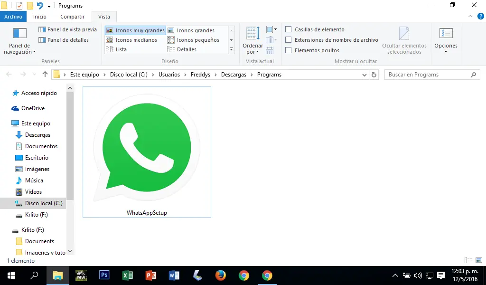Screen dimensions: 486x285
Task: Select Iconos muy grandes layout
Action: point(135,30)
